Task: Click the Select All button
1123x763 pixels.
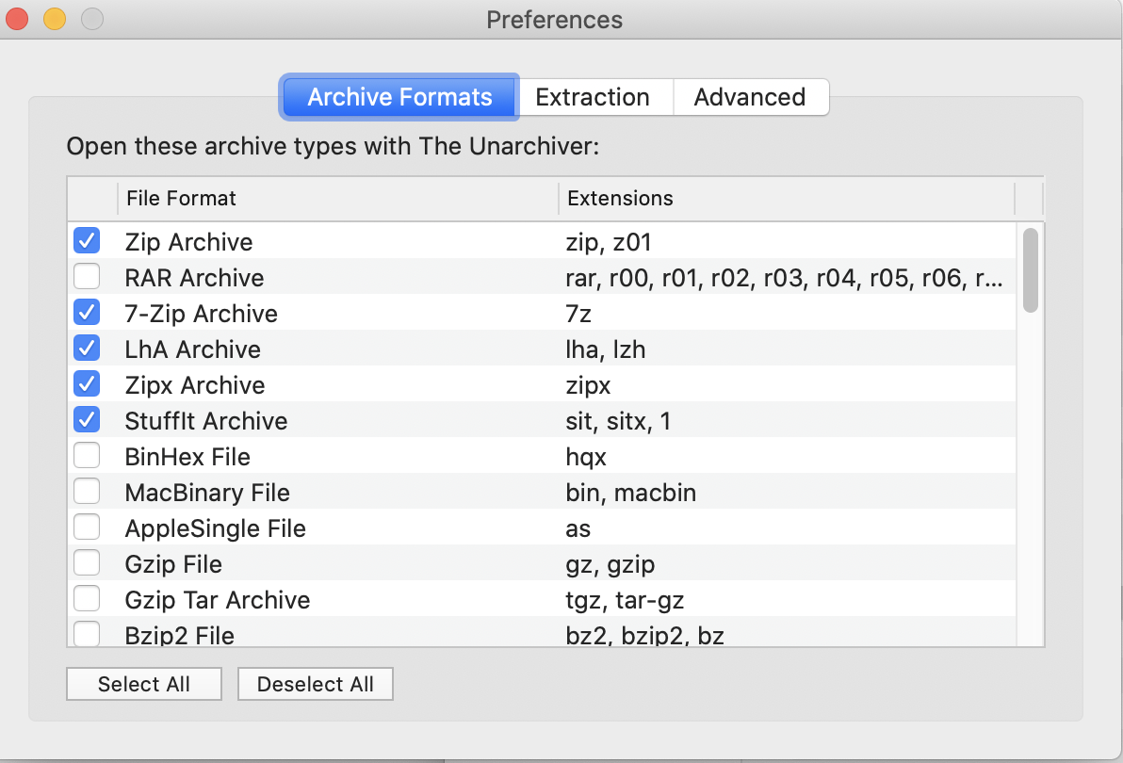Action: point(144,685)
